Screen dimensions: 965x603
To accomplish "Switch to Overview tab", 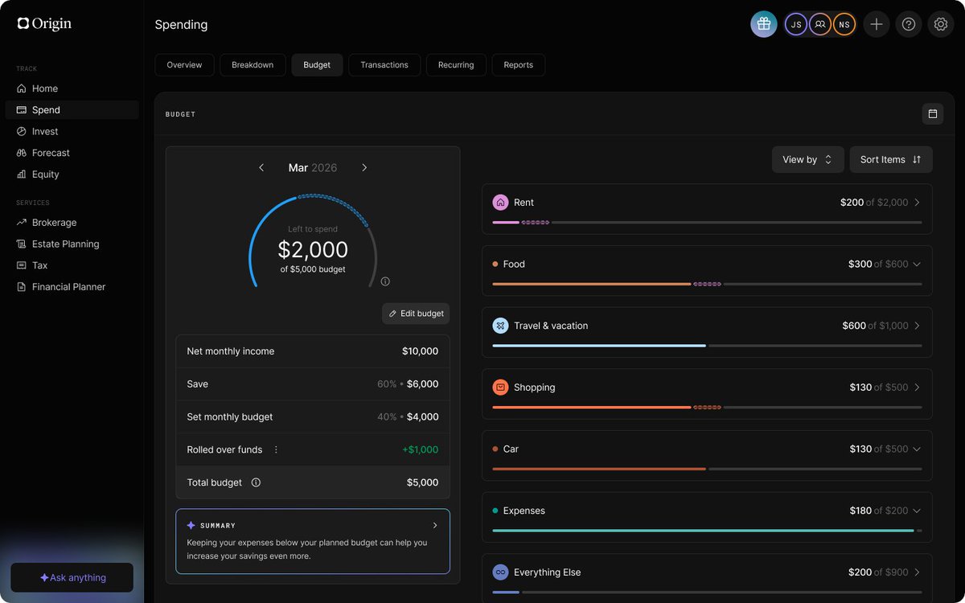I will click(x=185, y=65).
